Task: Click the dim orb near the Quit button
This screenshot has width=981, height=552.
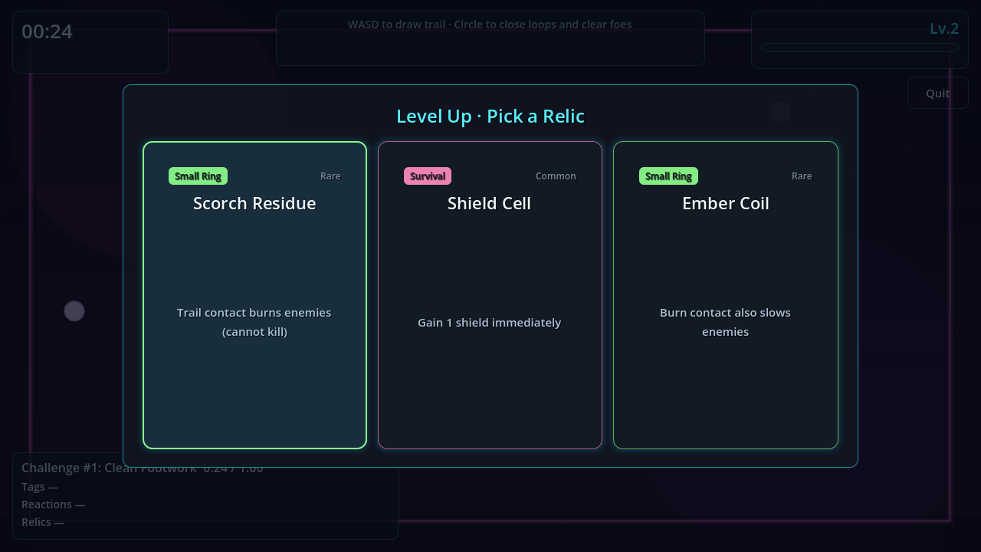Action: (x=781, y=112)
